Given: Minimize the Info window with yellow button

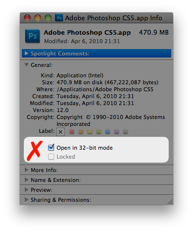Looking at the screenshot, I should [38, 18].
